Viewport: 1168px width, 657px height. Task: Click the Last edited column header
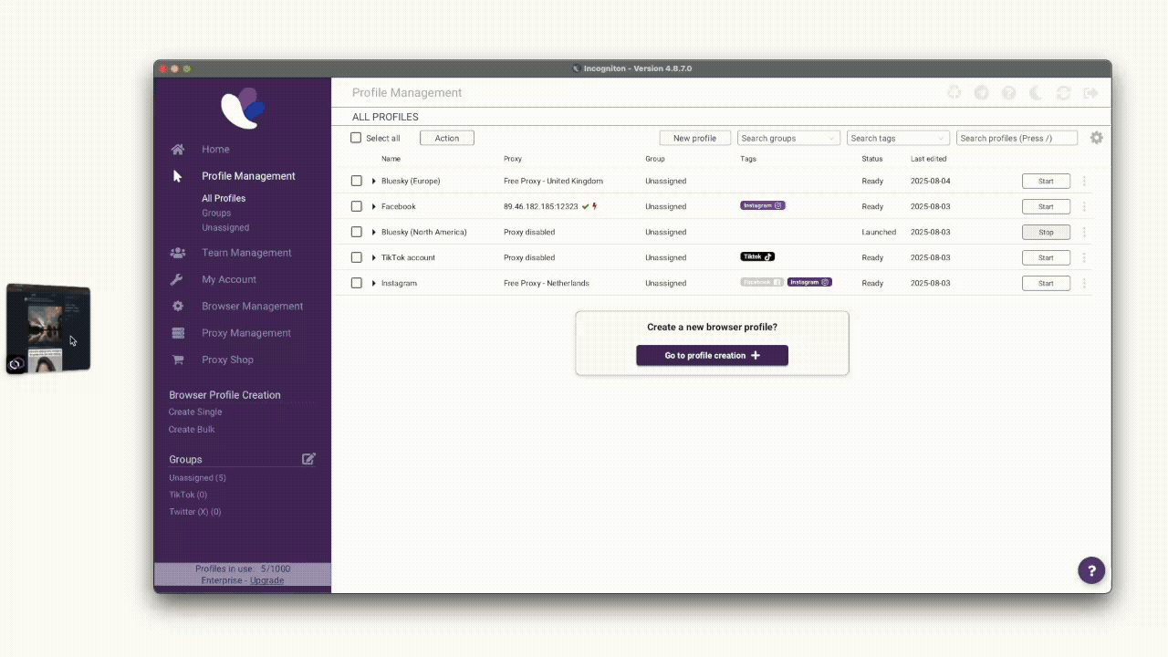point(928,159)
